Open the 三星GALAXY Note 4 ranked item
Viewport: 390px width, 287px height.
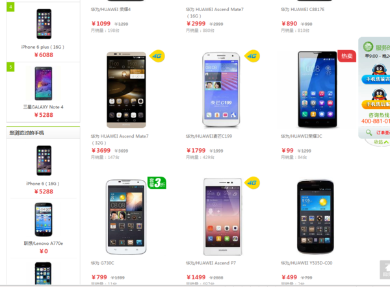point(44,107)
